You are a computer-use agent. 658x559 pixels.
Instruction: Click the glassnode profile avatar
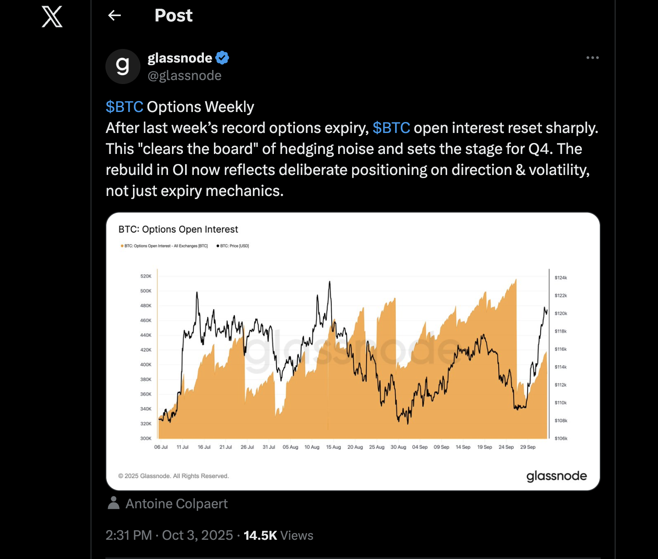click(x=123, y=66)
